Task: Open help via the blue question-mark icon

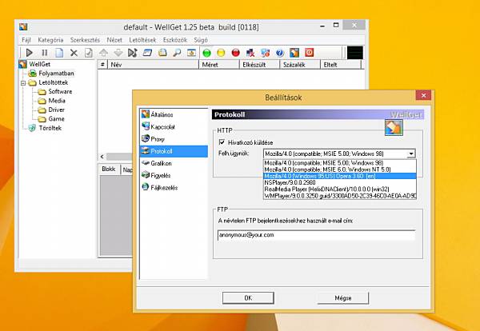Action: point(280,53)
